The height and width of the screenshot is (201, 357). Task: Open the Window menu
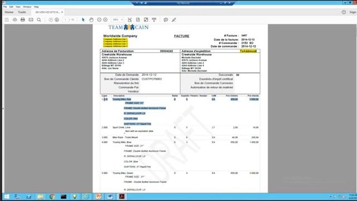tap(27, 7)
